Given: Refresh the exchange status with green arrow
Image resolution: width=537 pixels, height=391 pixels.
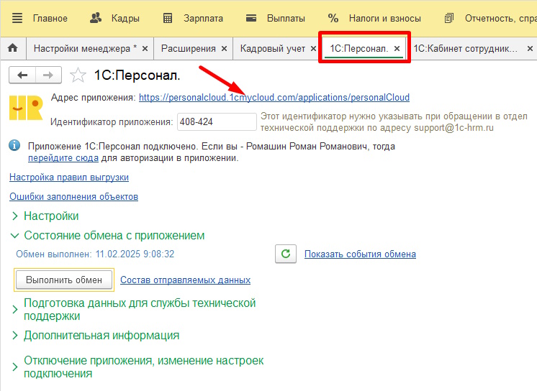Looking at the screenshot, I should point(286,254).
